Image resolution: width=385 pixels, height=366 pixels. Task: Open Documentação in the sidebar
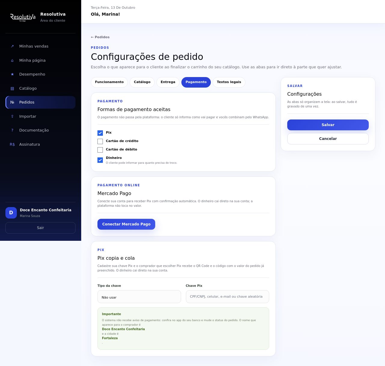click(x=40, y=130)
